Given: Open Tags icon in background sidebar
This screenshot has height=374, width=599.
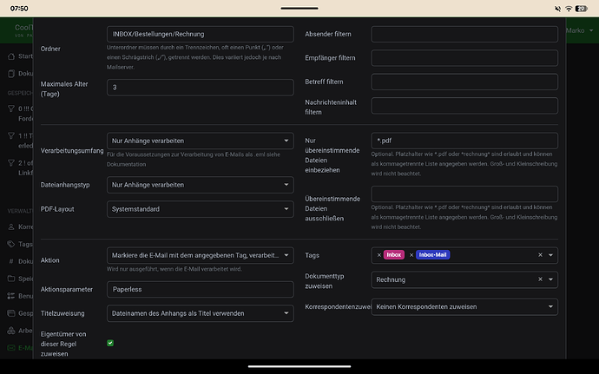Looking at the screenshot, I should coord(11,244).
